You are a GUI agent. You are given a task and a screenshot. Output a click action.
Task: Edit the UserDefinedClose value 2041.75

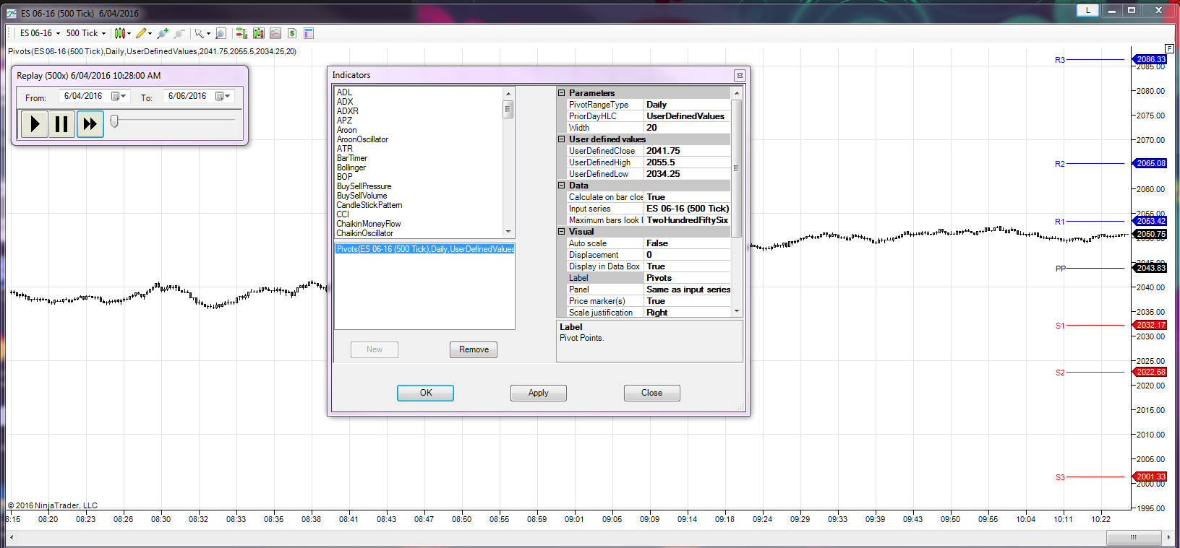click(687, 151)
